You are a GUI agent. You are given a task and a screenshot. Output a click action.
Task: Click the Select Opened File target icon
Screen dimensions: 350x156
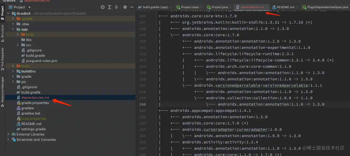103,7
